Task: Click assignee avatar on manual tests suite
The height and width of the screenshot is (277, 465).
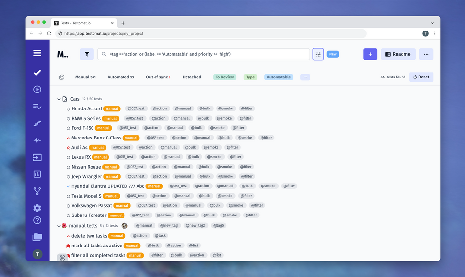Action: (x=124, y=226)
